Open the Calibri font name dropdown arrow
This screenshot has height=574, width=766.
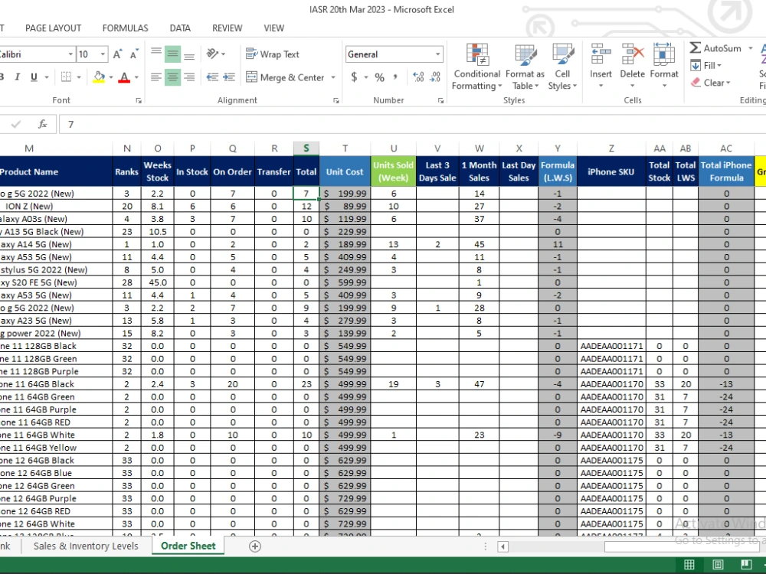[x=70, y=54]
